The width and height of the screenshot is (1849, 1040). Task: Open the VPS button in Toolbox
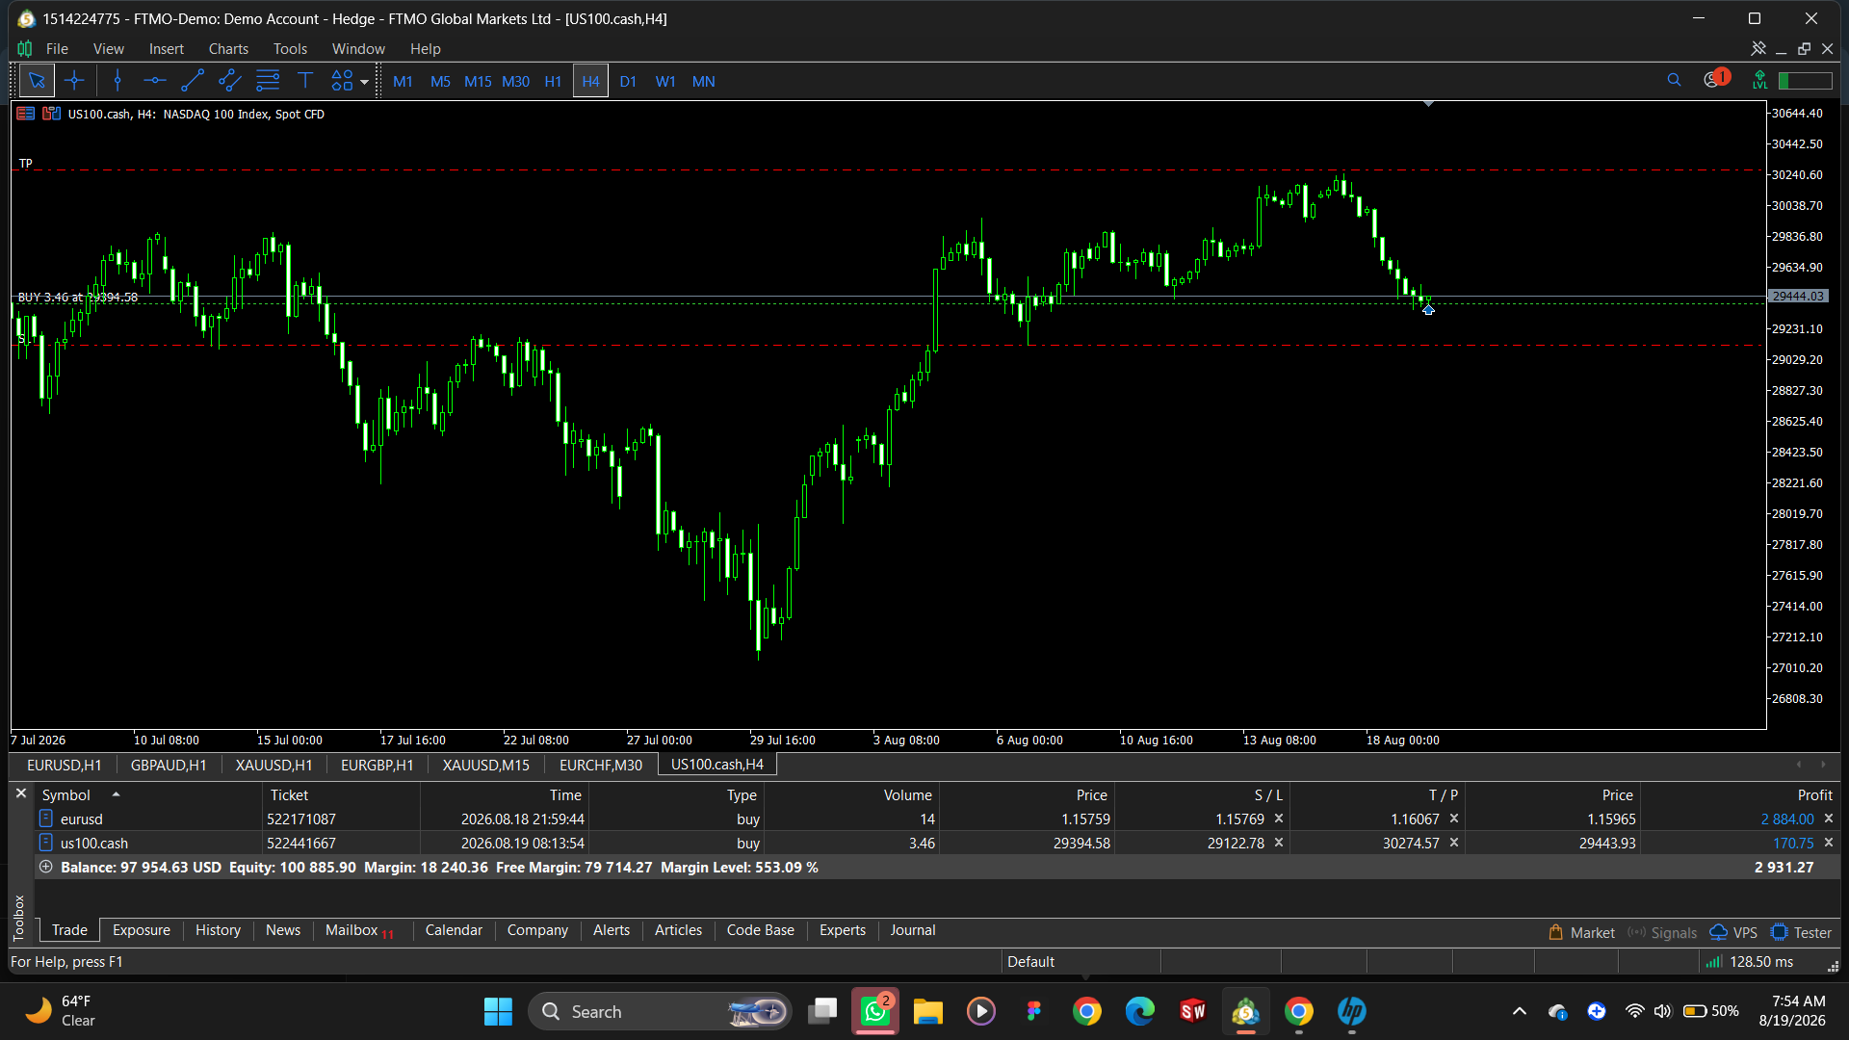(x=1733, y=932)
